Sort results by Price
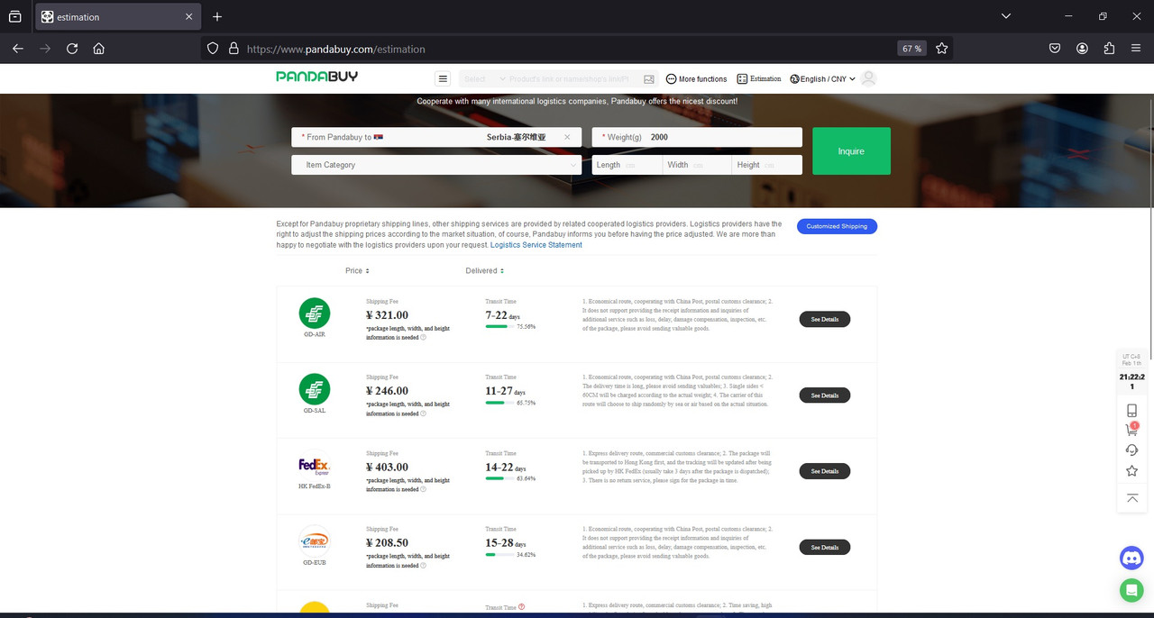The width and height of the screenshot is (1154, 618). tap(357, 271)
